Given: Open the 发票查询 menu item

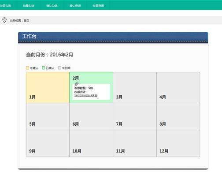Looking at the screenshot, I should pyautogui.click(x=98, y=6).
